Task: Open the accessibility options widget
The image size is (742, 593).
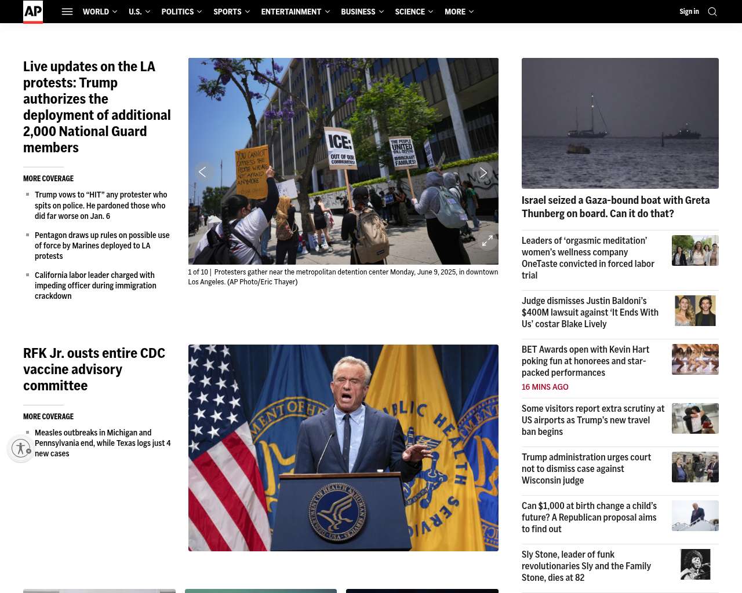Action: tap(21, 448)
